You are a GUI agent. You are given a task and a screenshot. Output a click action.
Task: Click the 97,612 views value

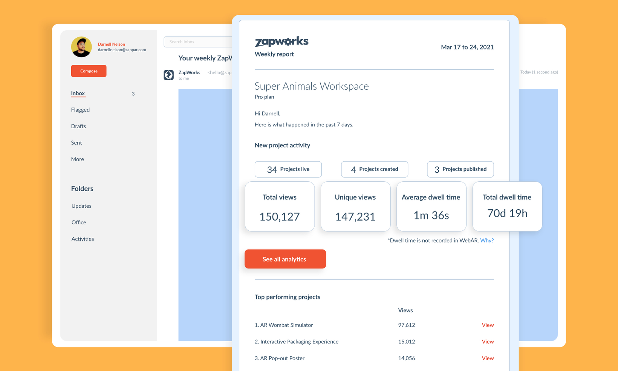[x=407, y=325]
